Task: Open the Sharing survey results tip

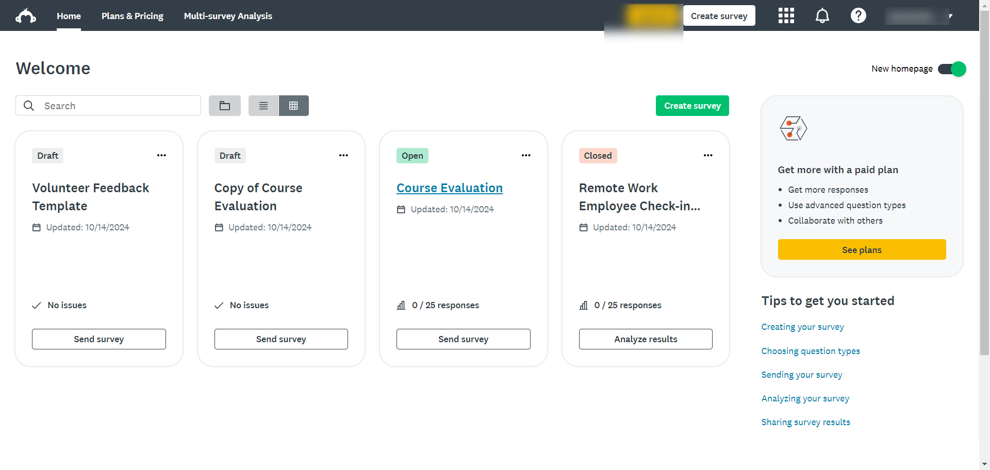Action: [x=806, y=422]
